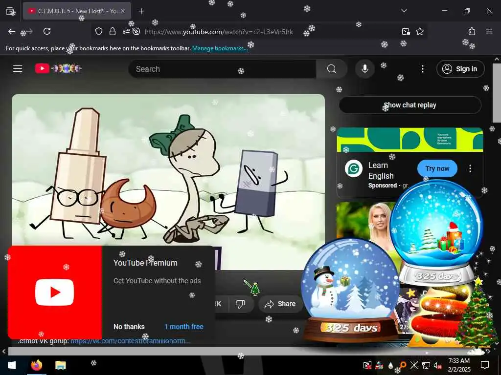Open the Windows Start menu
The height and width of the screenshot is (375, 501).
point(12,365)
